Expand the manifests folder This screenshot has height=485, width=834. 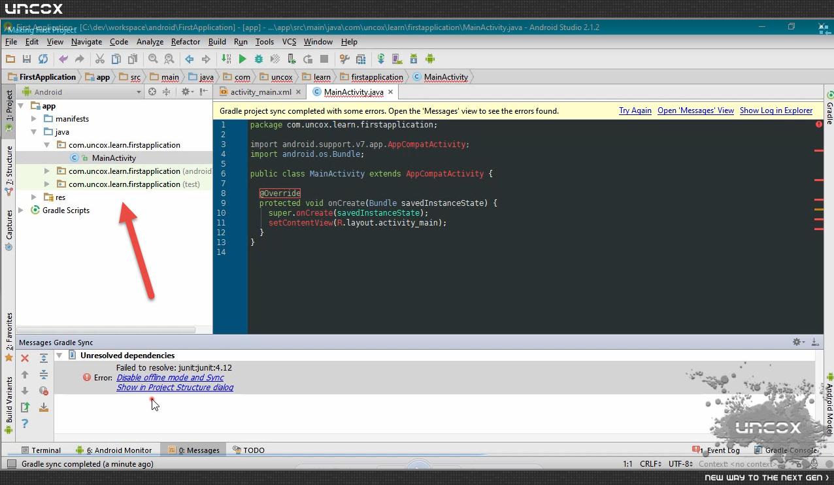click(34, 119)
